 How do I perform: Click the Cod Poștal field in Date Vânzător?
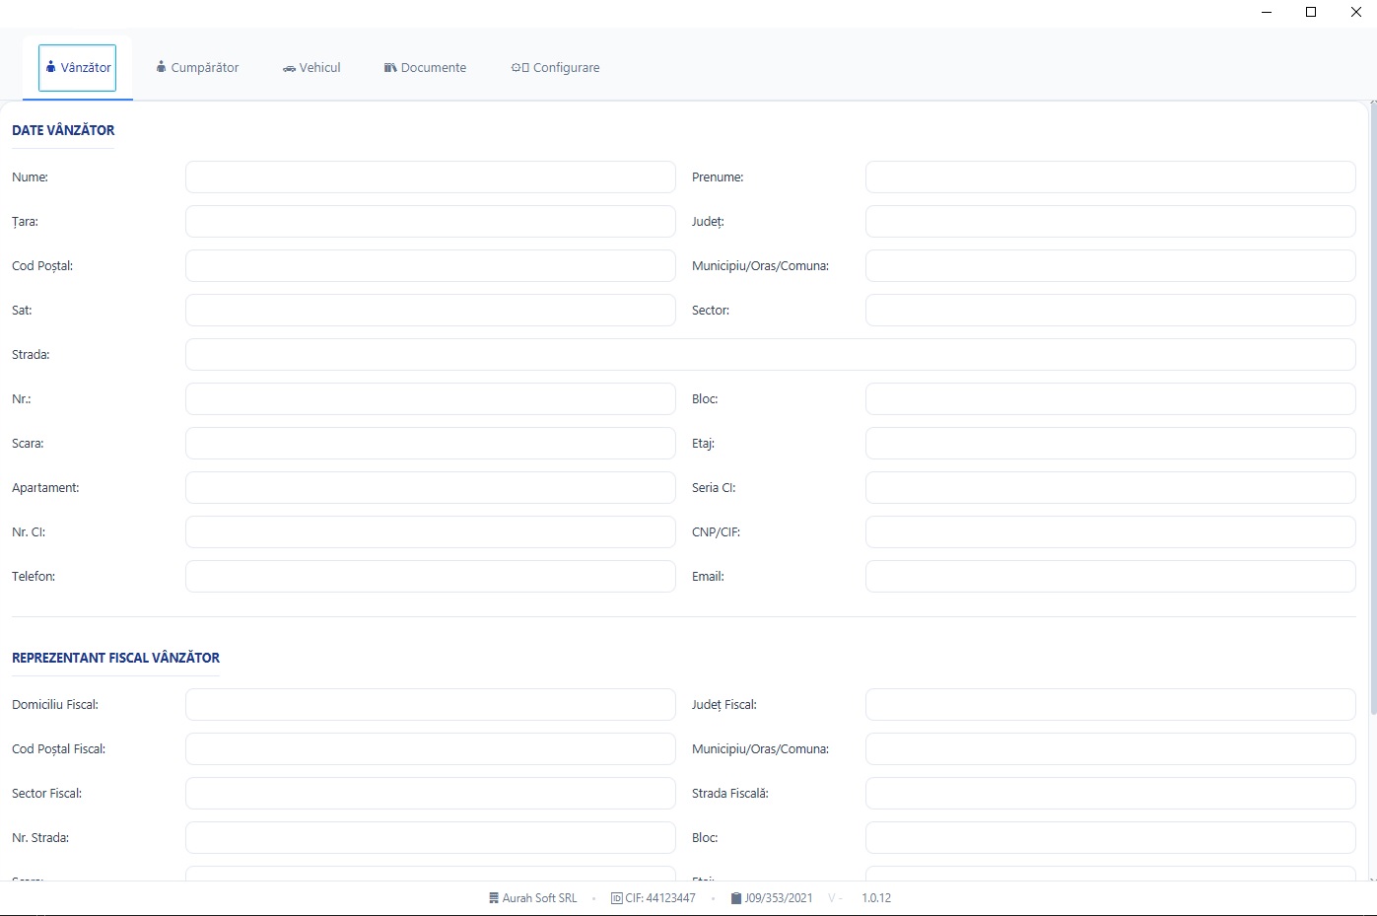tap(431, 266)
